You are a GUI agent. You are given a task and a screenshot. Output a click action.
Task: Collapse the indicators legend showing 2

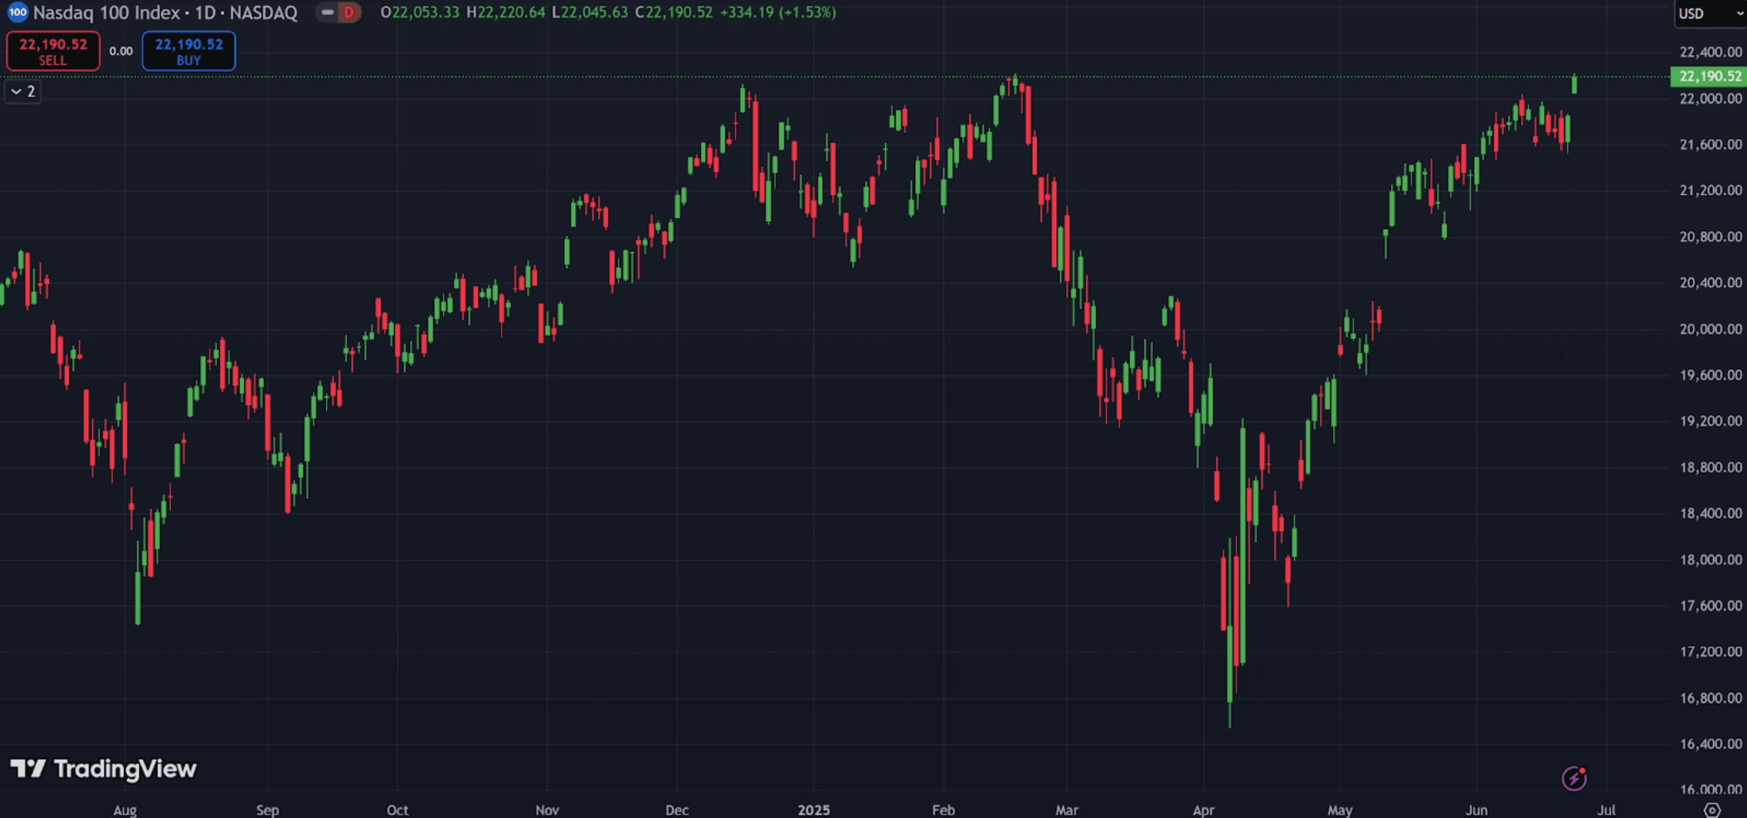tap(23, 91)
